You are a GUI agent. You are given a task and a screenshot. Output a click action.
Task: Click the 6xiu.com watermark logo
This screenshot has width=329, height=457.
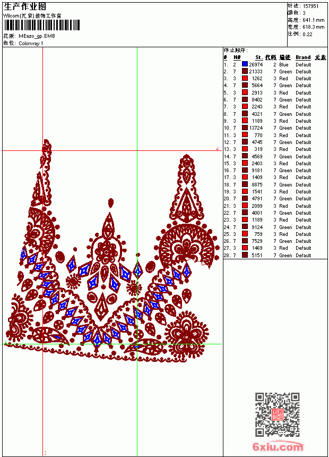coord(278,446)
